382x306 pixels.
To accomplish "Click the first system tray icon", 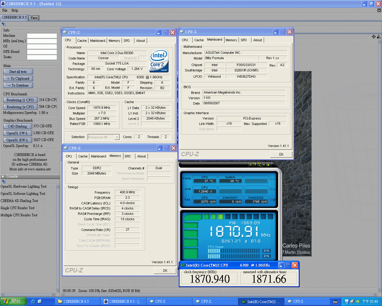I will coord(347,302).
